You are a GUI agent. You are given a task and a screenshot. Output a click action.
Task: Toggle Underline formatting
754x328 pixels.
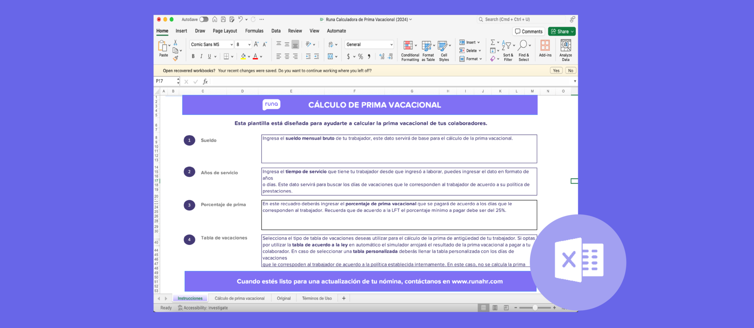(209, 56)
